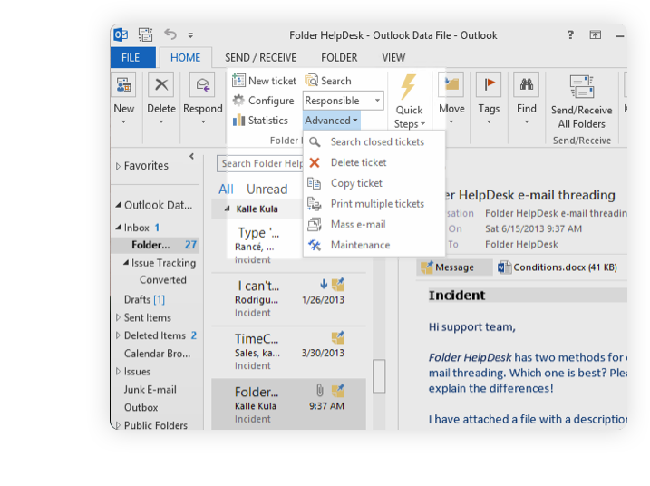Click the Tags flag icon
This screenshot has height=486, width=650.
pyautogui.click(x=489, y=84)
